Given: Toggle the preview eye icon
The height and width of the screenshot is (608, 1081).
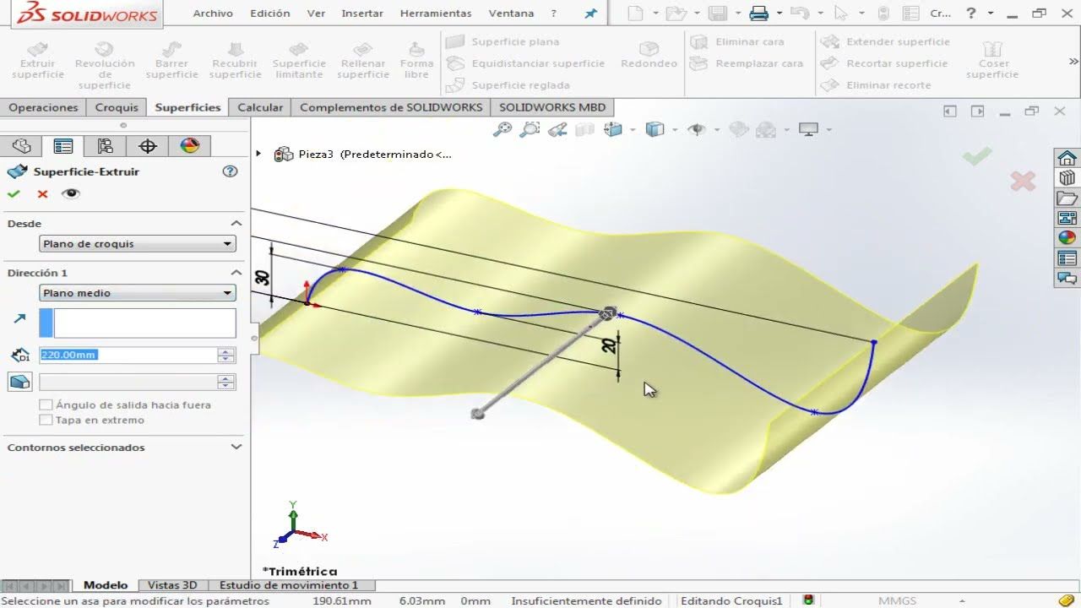Looking at the screenshot, I should coord(71,193).
